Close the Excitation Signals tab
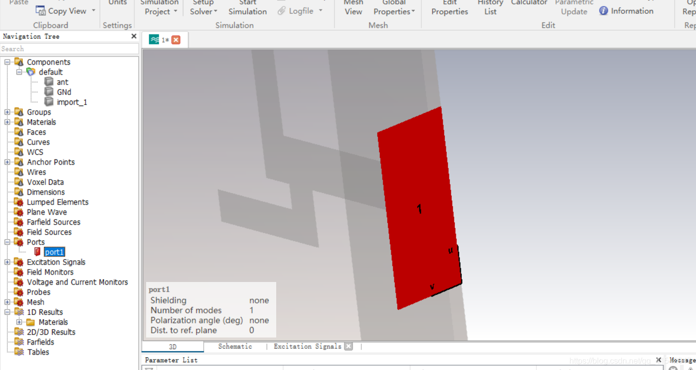696x370 pixels. tap(349, 346)
